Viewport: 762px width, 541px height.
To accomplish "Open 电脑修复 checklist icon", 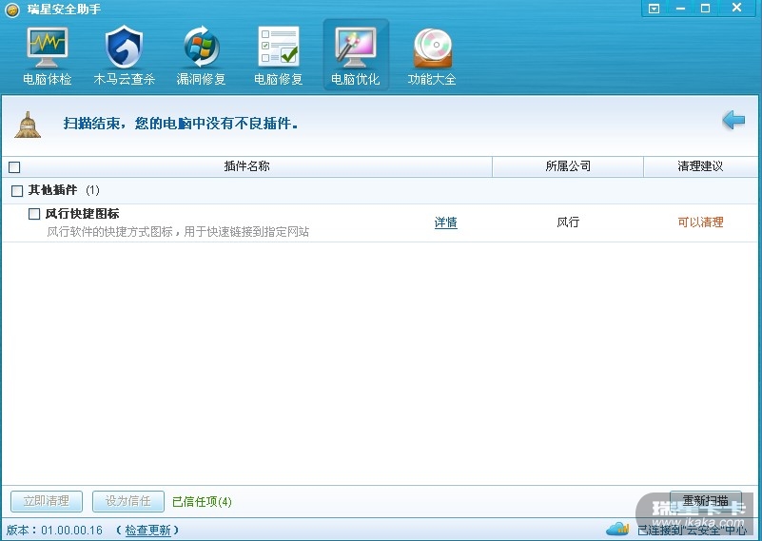I will pos(279,56).
